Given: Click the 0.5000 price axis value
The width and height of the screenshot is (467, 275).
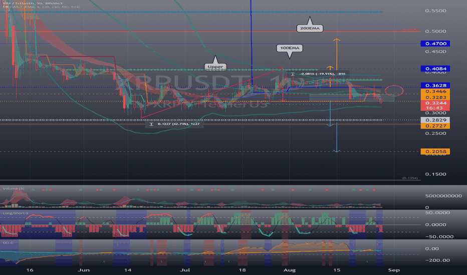Looking at the screenshot, I should coord(435,31).
